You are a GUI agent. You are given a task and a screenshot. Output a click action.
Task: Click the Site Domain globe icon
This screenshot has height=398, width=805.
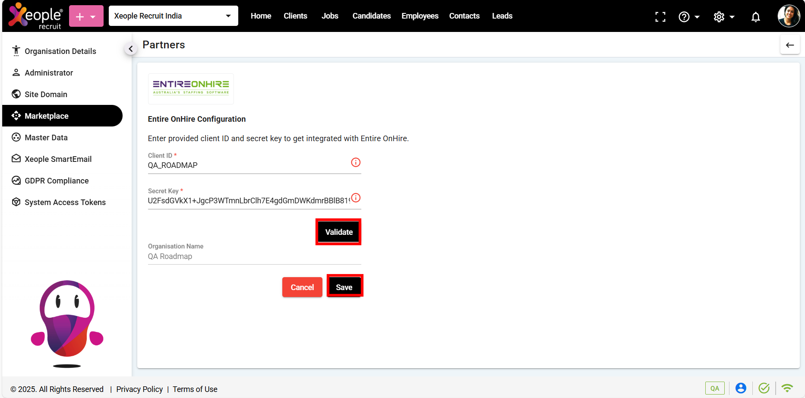16,94
